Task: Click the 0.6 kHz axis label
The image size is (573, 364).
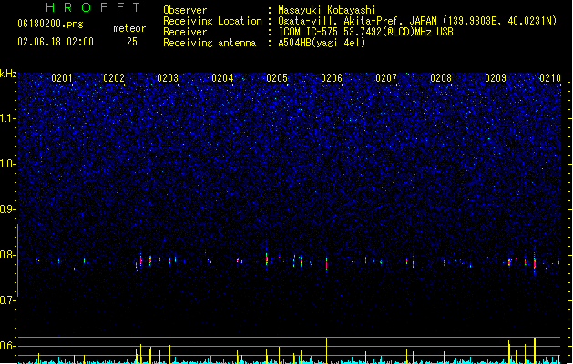Action: click(x=8, y=346)
